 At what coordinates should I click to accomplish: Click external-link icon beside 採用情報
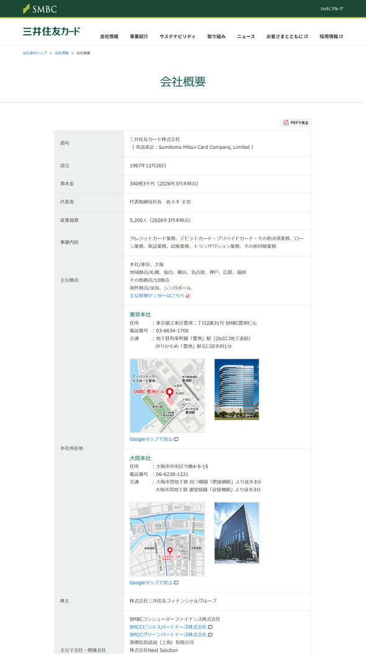341,36
